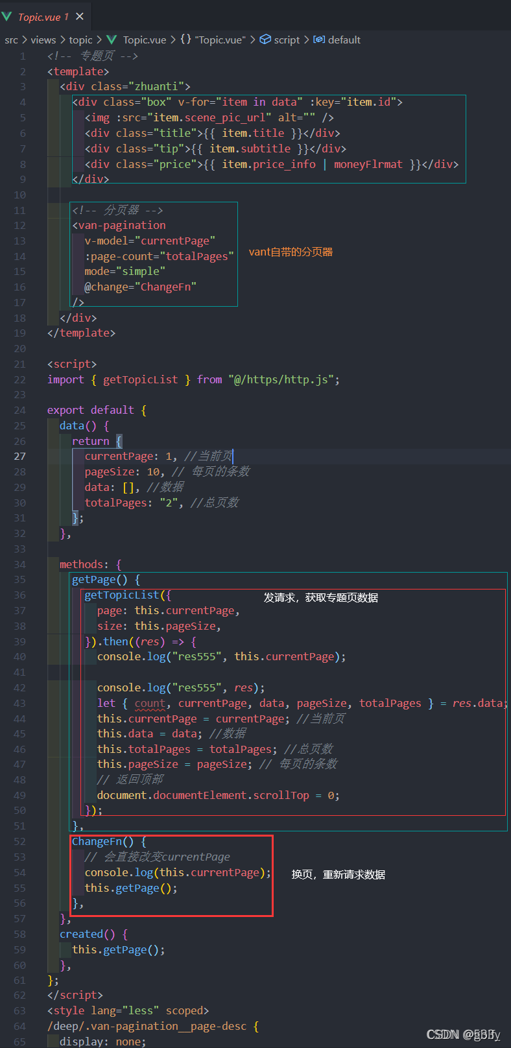The width and height of the screenshot is (511, 1048).
Task: Click the "created()" lifecycle hook
Action: (87, 935)
